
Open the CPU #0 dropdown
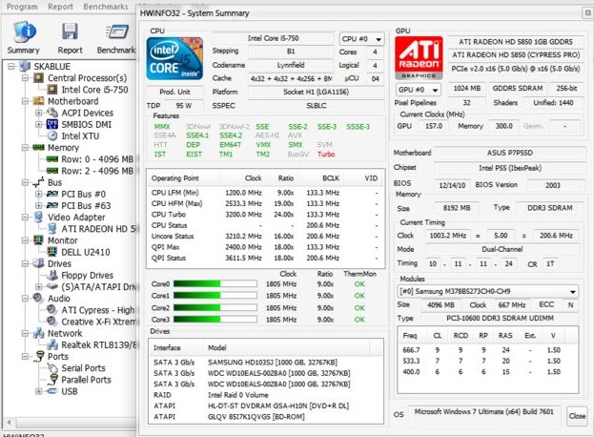coord(362,39)
